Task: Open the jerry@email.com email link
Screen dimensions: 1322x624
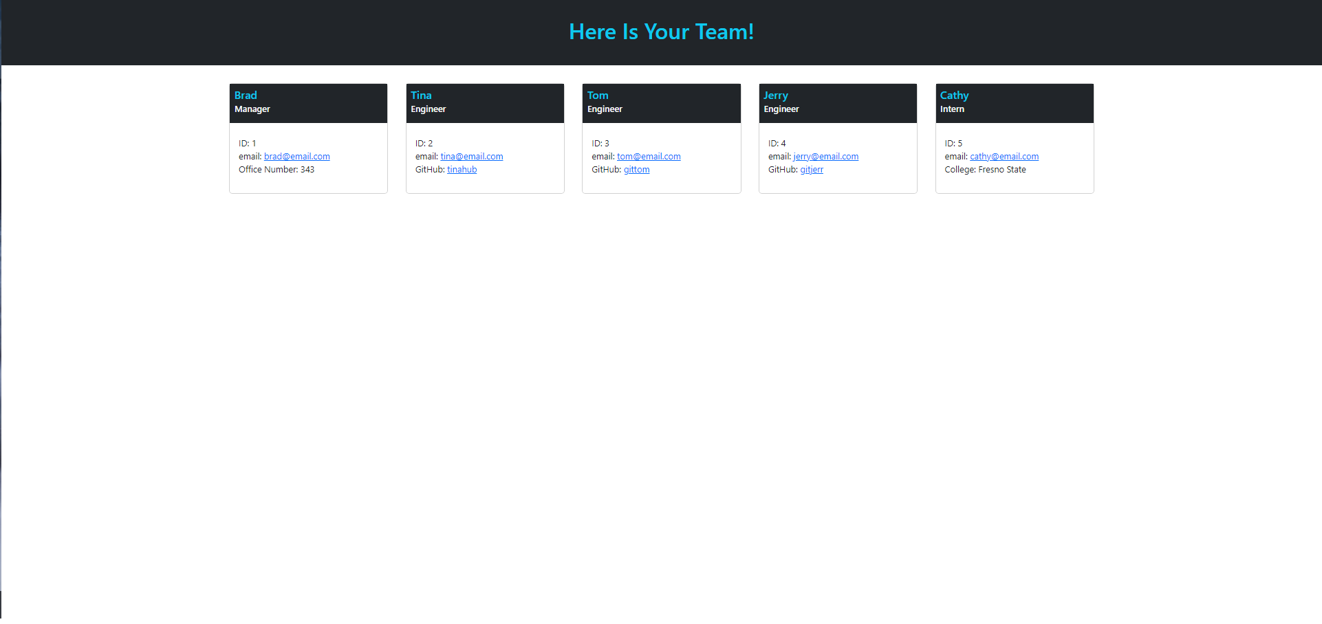Action: [825, 156]
